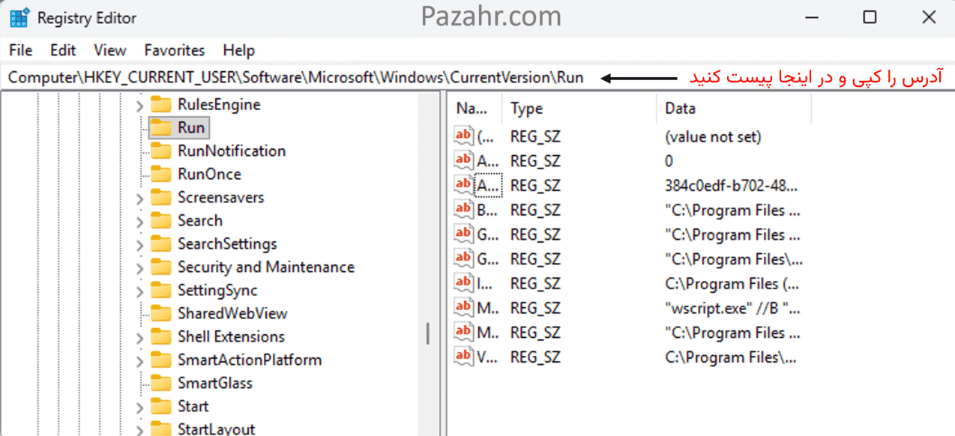Click the Registry Editor app icon in title bar
955x436 pixels.
click(x=19, y=17)
